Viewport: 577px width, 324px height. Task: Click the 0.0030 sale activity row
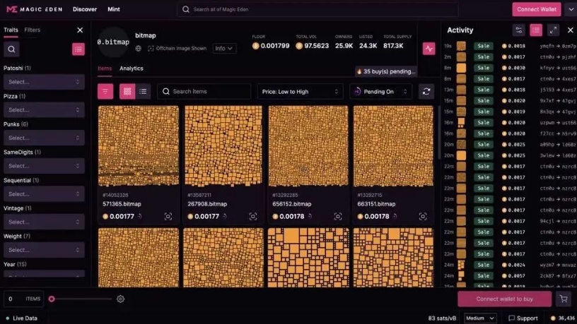(x=510, y=68)
